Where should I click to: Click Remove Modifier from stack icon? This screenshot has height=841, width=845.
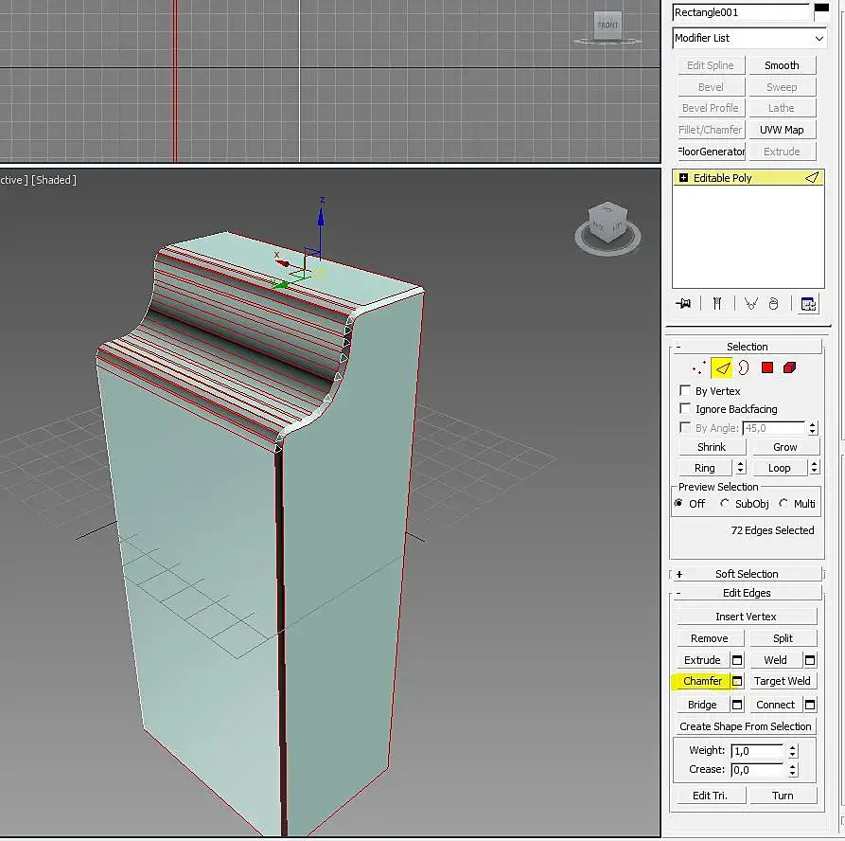point(773,304)
